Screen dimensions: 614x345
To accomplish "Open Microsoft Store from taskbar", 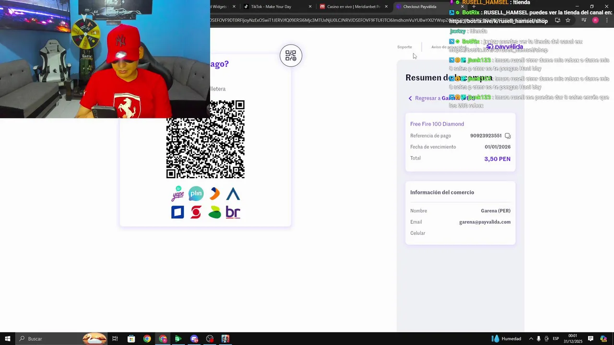I will pos(131,339).
